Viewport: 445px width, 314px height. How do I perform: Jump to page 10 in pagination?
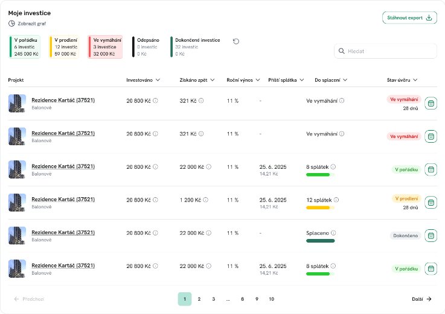pos(271,299)
